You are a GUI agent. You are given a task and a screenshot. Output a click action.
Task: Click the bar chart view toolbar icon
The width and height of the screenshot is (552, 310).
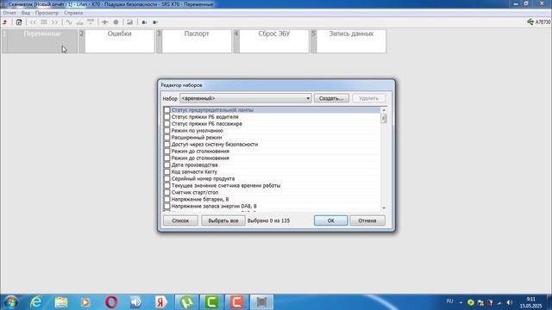80,22
